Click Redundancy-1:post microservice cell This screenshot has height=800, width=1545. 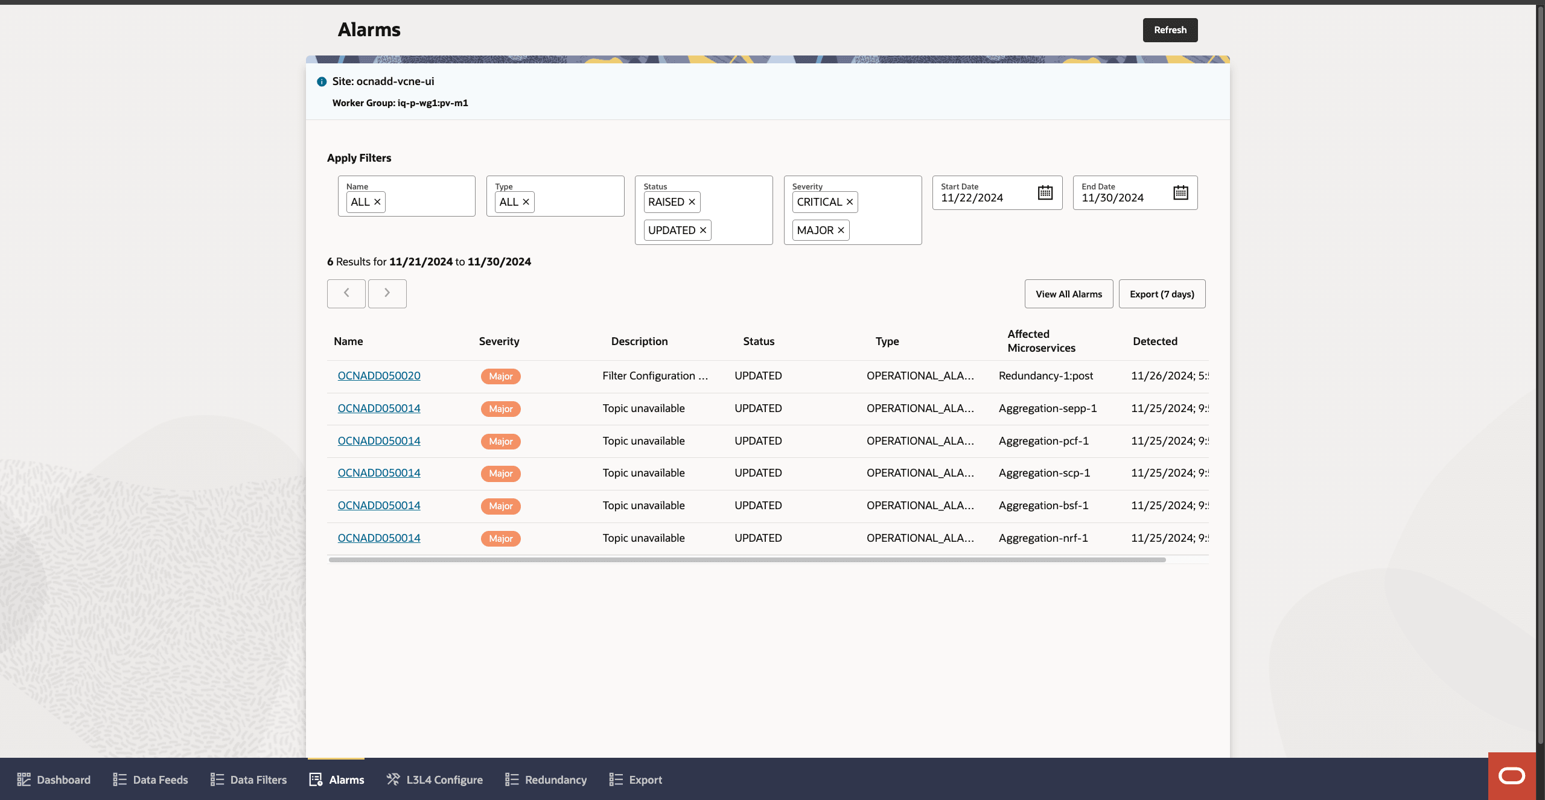point(1046,376)
